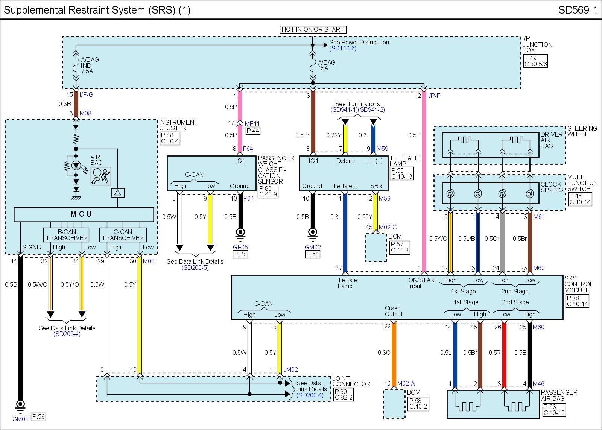Click the P.83 C.40-9 reference box

[x=268, y=191]
